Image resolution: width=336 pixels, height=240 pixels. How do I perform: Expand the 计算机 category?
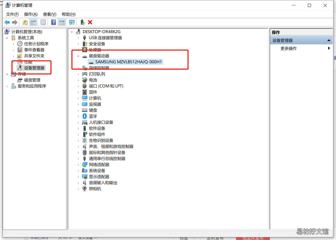point(78,98)
